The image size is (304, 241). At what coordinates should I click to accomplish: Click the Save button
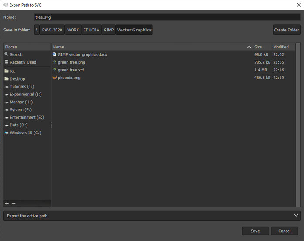pyautogui.click(x=255, y=231)
